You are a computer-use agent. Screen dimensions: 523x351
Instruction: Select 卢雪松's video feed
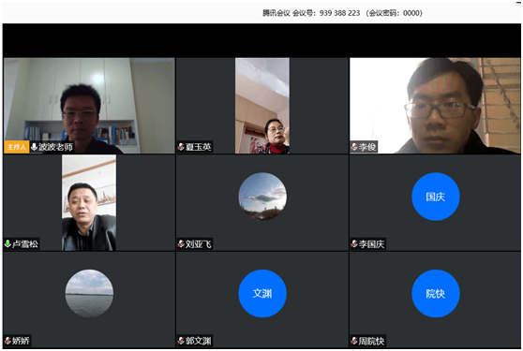(89, 202)
